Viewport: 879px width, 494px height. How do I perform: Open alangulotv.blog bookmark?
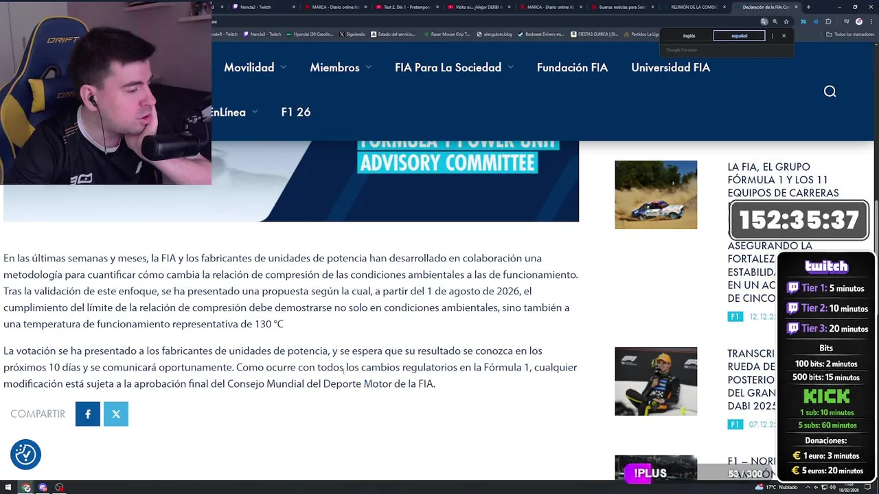494,34
